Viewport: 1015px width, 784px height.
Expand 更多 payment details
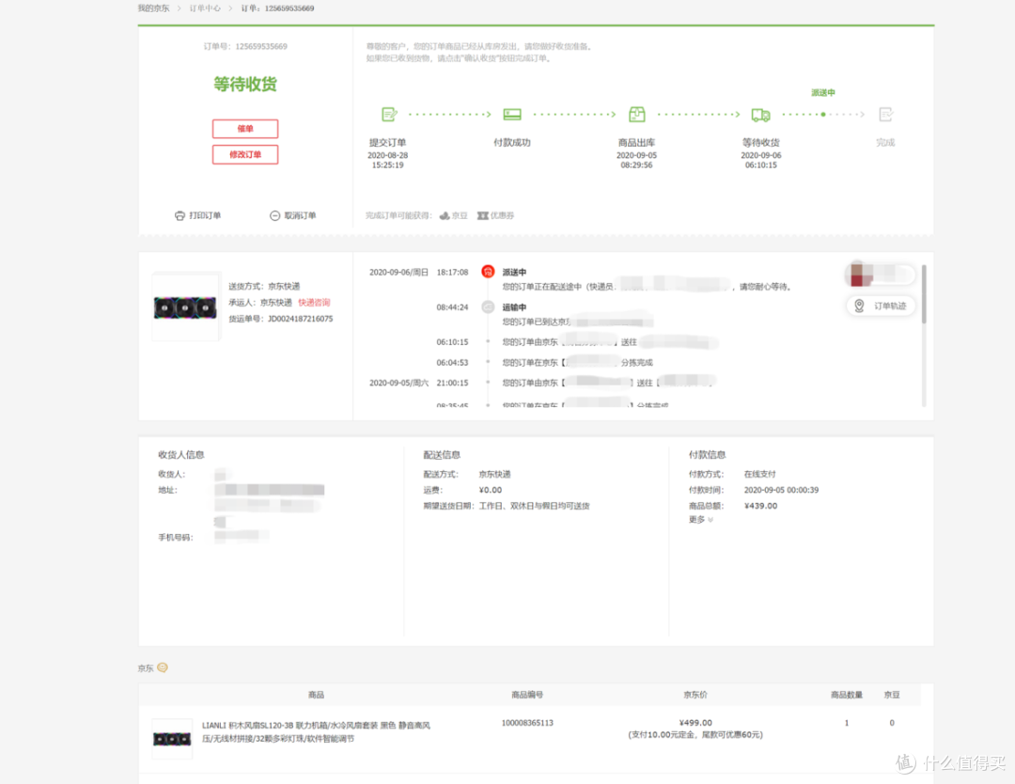pos(700,520)
